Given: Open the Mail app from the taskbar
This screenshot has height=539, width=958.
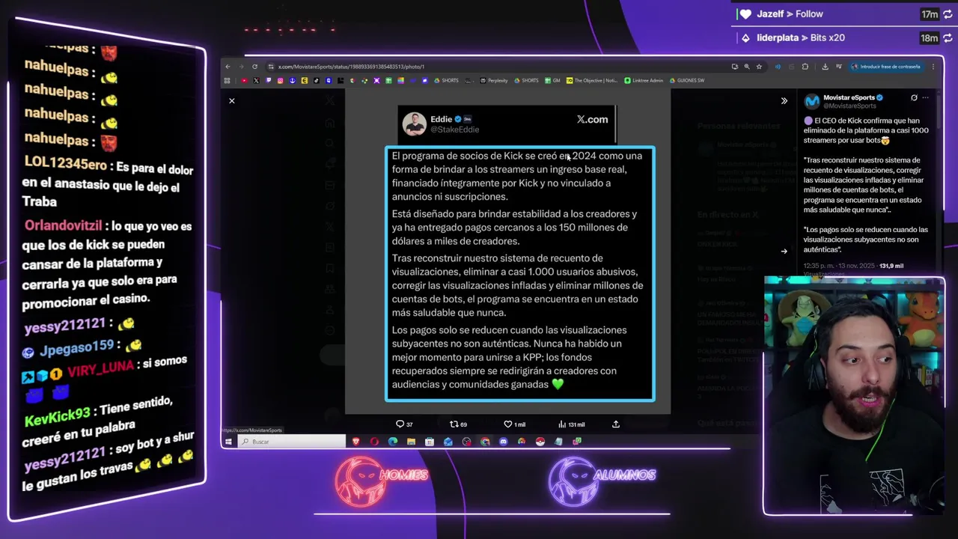Looking at the screenshot, I should [448, 442].
